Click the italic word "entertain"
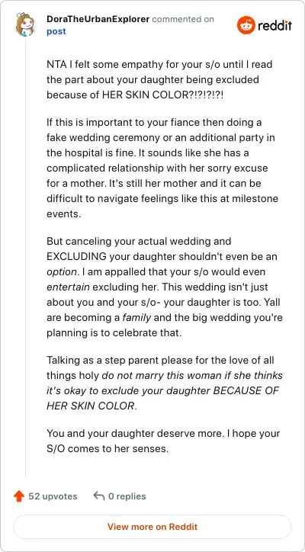305x552 pixels. click(x=69, y=287)
